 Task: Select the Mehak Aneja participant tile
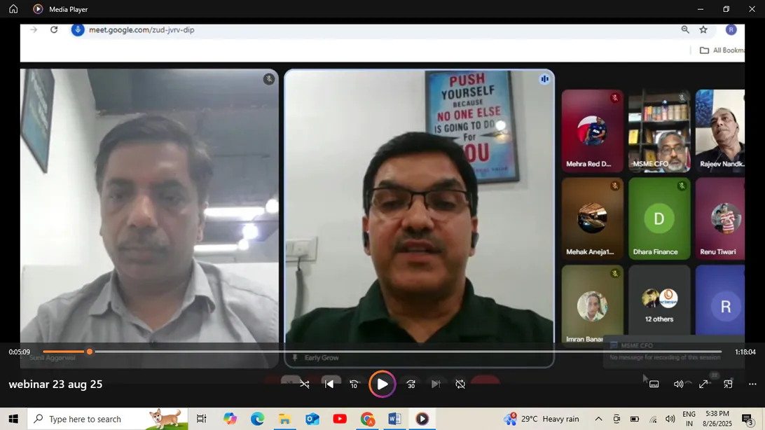pos(592,219)
